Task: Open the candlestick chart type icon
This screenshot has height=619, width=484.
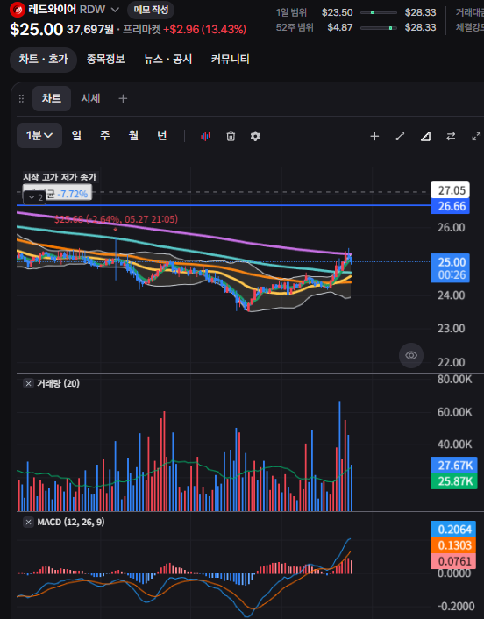Action: (205, 136)
